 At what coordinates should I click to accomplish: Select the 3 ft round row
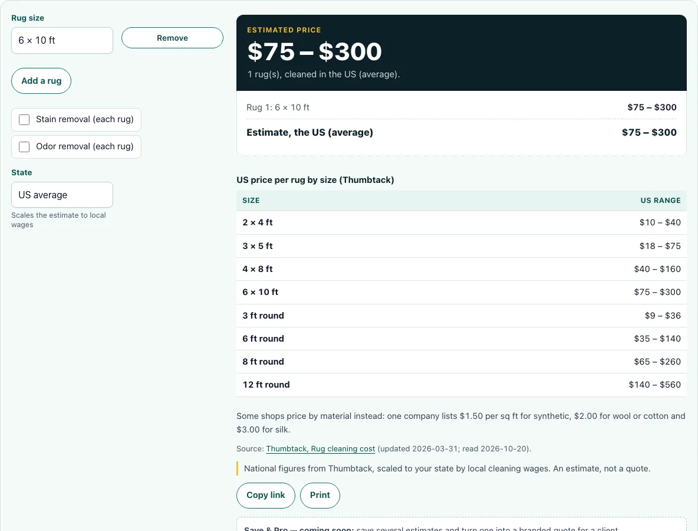click(x=461, y=316)
